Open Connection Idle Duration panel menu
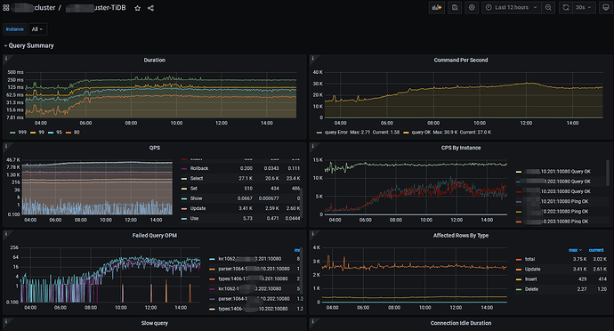 pos(461,323)
